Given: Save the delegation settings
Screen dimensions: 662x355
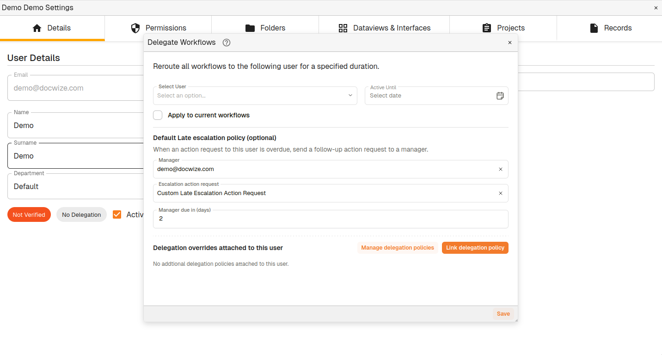Looking at the screenshot, I should 503,314.
